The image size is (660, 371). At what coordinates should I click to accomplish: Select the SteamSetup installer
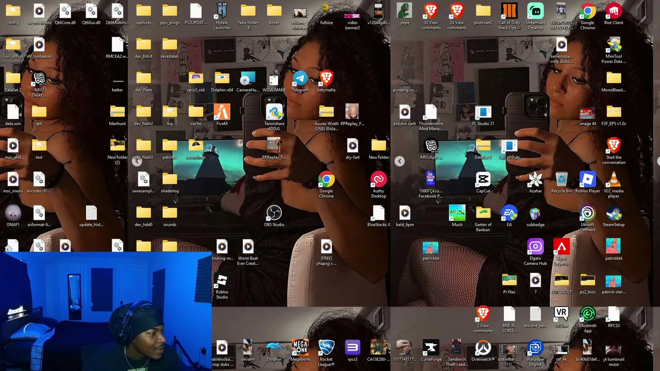(614, 216)
